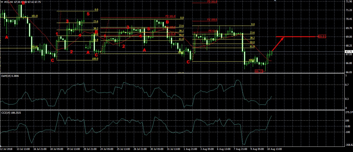The width and height of the screenshot is (353, 152).
Task: Click the 6 Aug 13:00 time label
Action: tap(224, 149)
